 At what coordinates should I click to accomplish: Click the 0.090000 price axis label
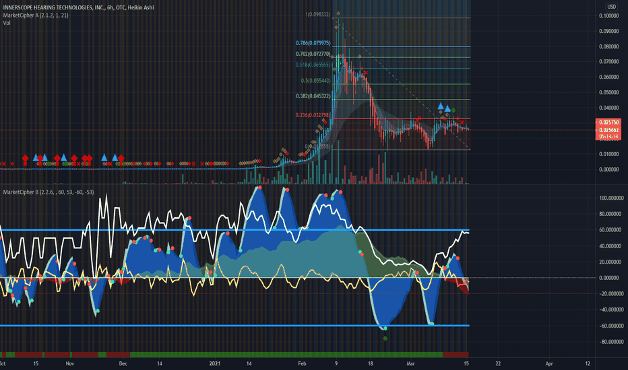tap(608, 31)
